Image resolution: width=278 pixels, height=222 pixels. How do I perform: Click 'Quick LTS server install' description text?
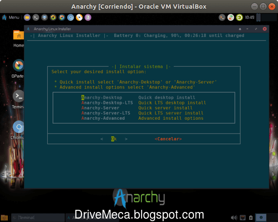pyautogui.click(x=171, y=113)
